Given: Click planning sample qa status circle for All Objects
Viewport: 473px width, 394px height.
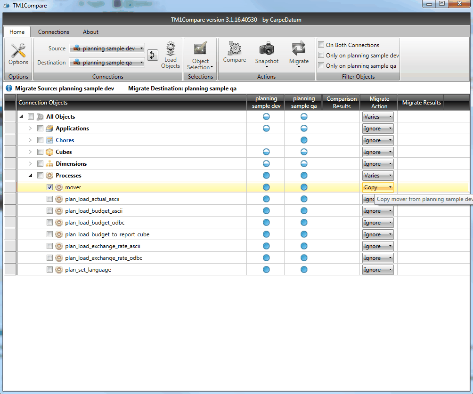Looking at the screenshot, I should tap(304, 117).
